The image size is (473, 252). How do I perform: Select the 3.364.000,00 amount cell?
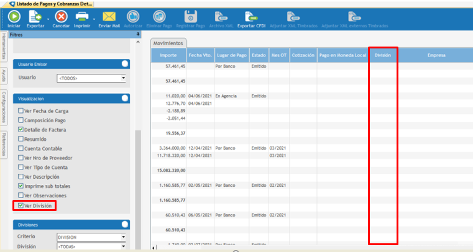[x=168, y=148]
